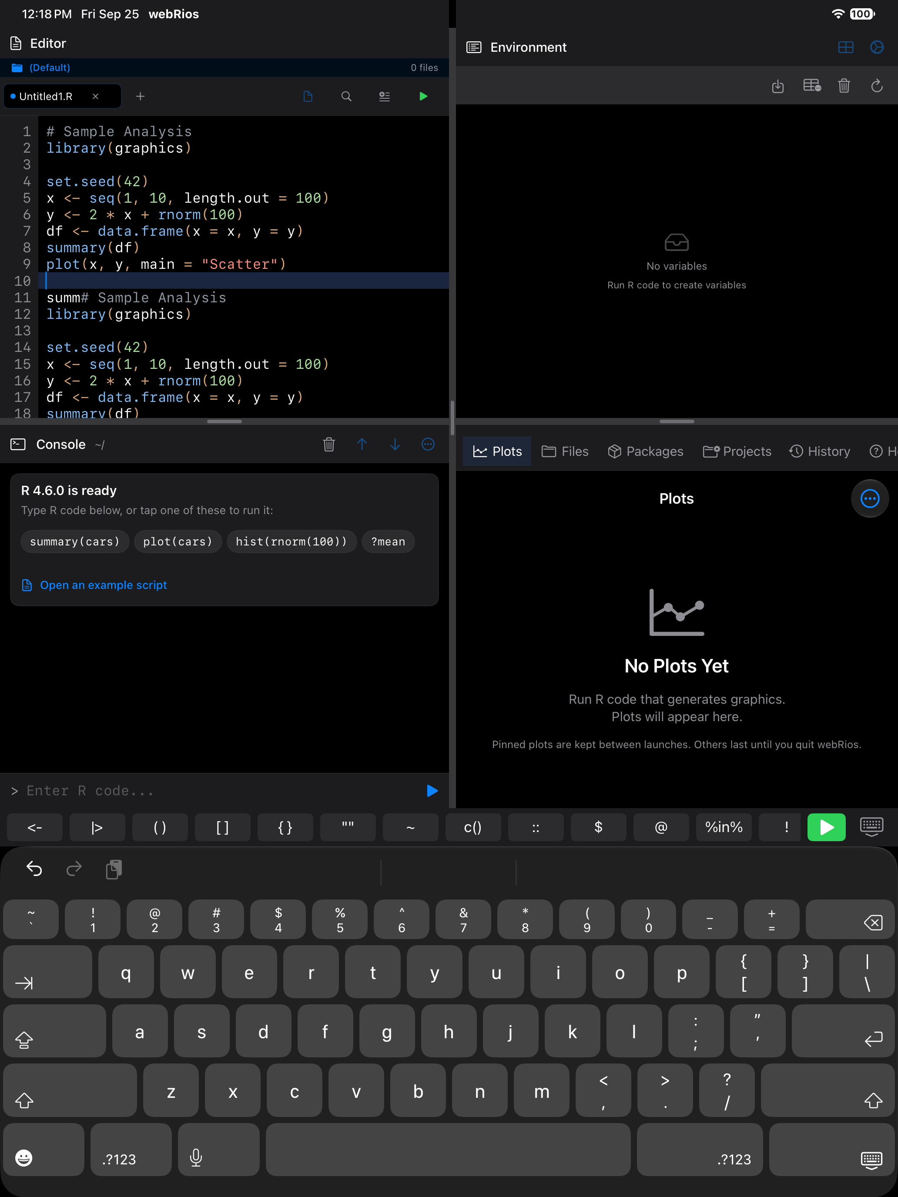Insert the pipe |> shortcut
The height and width of the screenshot is (1197, 898).
[x=97, y=827]
